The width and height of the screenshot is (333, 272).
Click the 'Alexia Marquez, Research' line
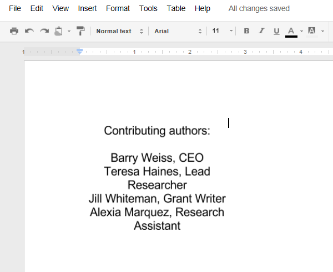click(x=157, y=212)
